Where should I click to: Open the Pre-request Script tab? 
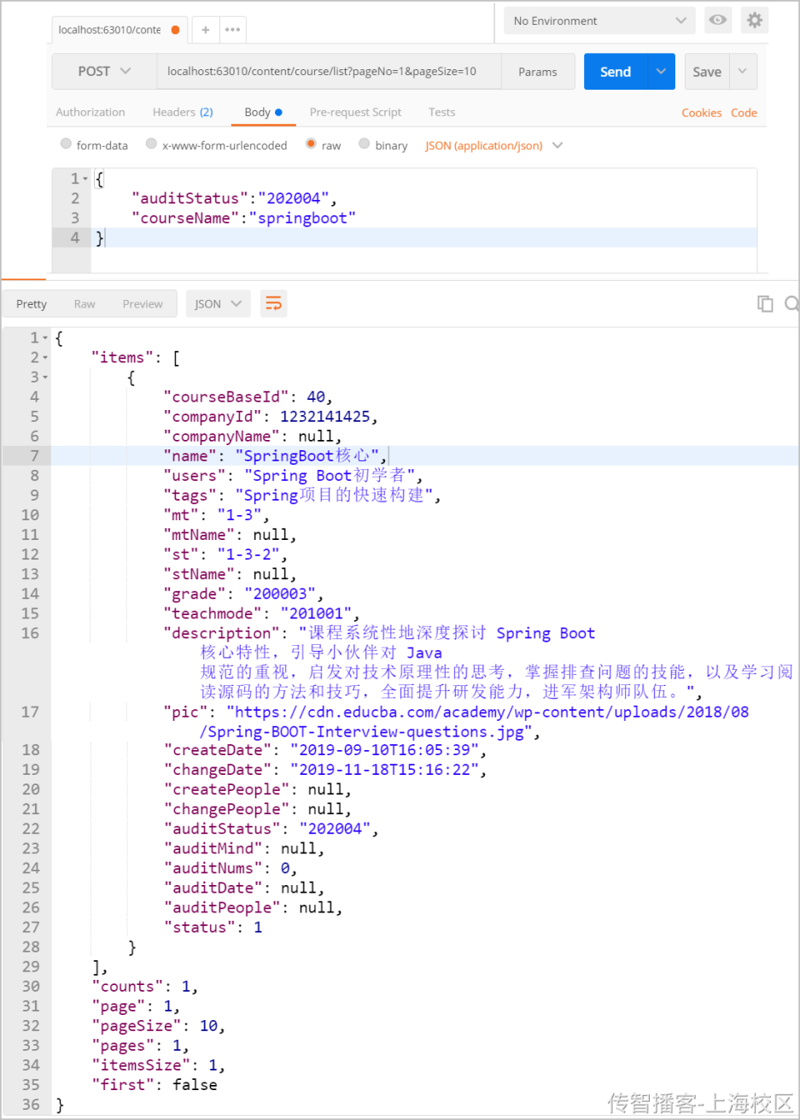(x=355, y=112)
